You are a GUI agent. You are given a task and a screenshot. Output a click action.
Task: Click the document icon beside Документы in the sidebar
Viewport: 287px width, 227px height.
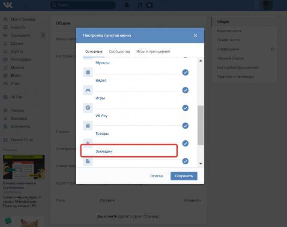pyautogui.click(x=6, y=126)
